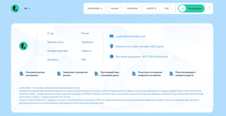This screenshot has height=116, width=226.
Task: Click document icon beside Политика вывода средств
Action: coord(171,74)
